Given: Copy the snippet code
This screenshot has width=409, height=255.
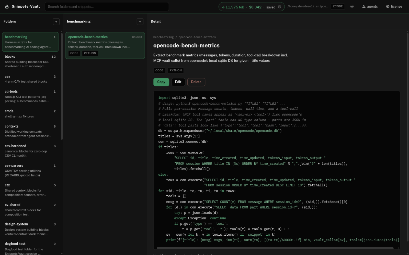Looking at the screenshot, I should [x=161, y=82].
